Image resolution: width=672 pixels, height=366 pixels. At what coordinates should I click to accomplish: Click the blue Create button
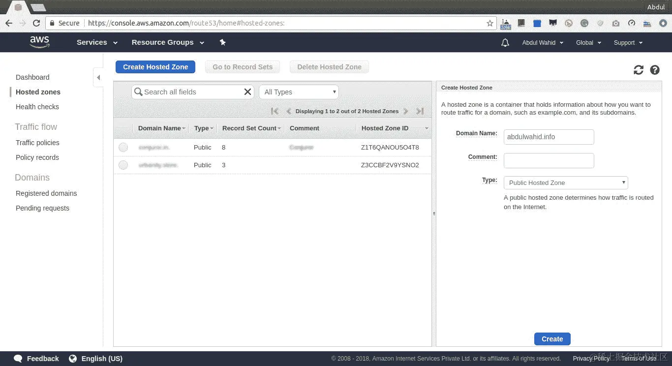click(x=552, y=339)
